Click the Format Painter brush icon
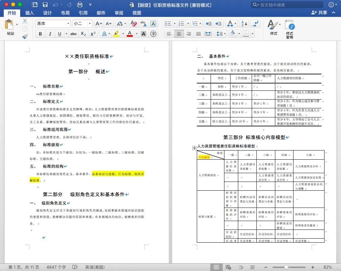 pyautogui.click(x=25, y=36)
